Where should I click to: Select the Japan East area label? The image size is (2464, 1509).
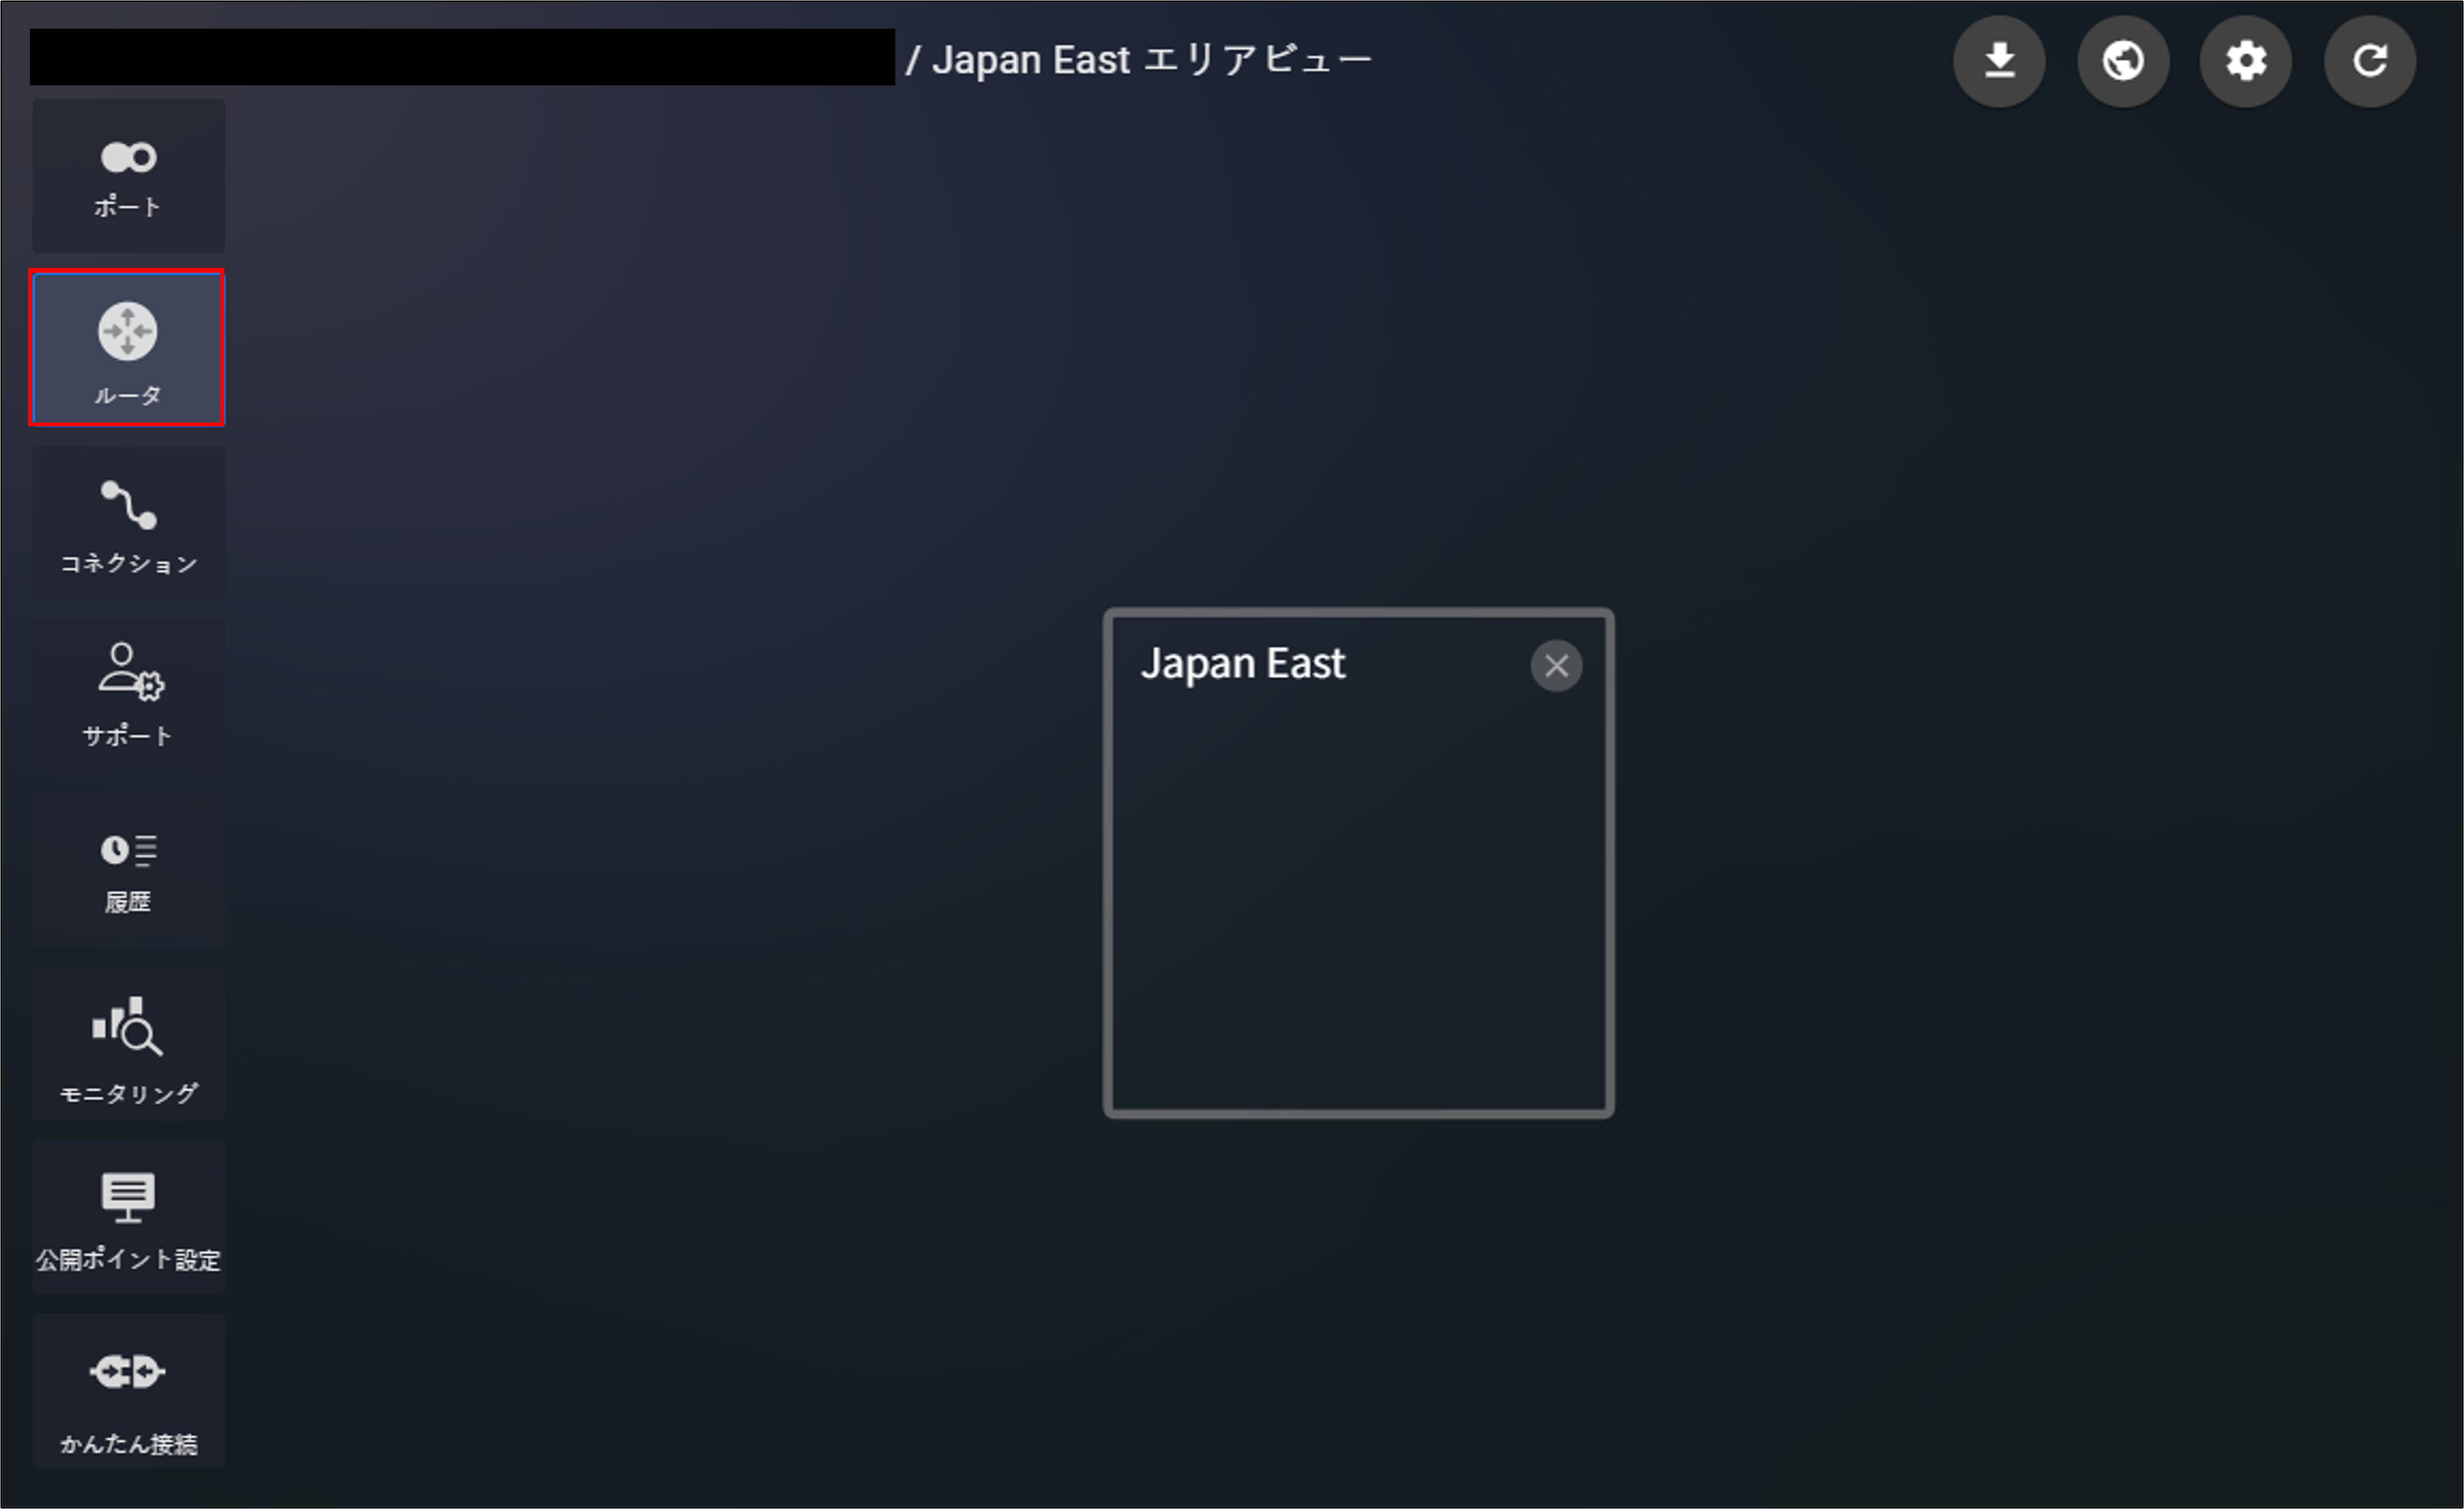tap(1243, 665)
